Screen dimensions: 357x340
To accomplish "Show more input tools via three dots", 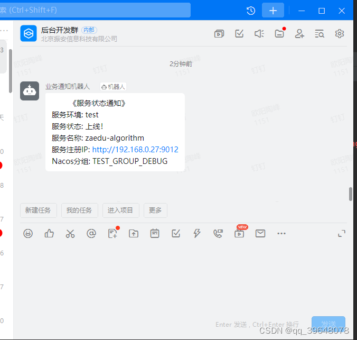I will click(281, 234).
